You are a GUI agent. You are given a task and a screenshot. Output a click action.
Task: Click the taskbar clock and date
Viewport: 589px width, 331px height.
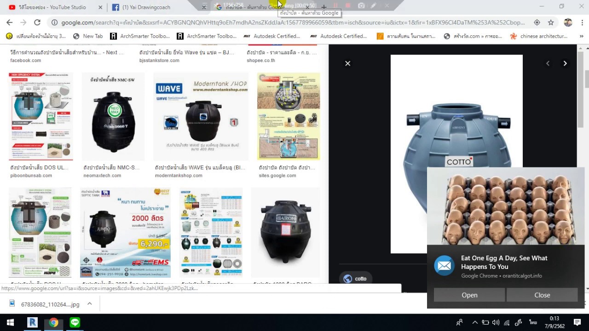point(554,322)
